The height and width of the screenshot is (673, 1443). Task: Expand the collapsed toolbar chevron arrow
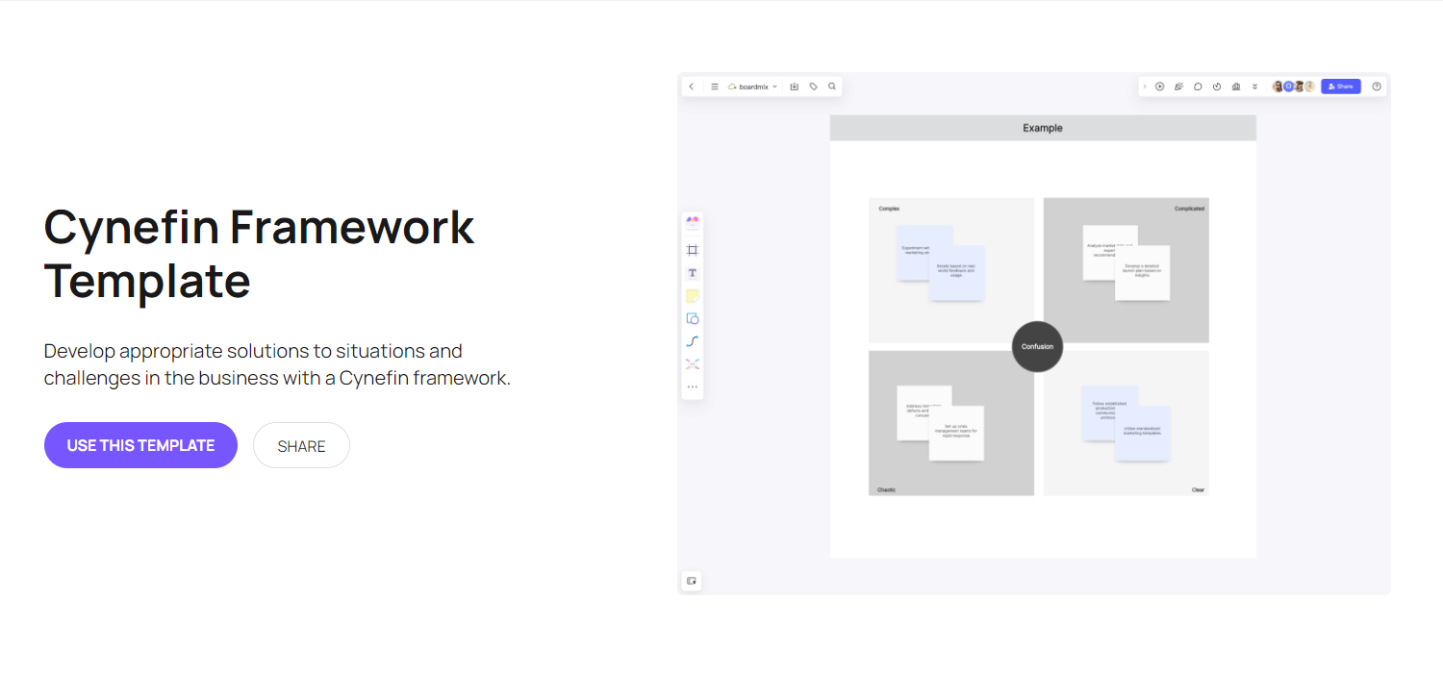pyautogui.click(x=1145, y=87)
